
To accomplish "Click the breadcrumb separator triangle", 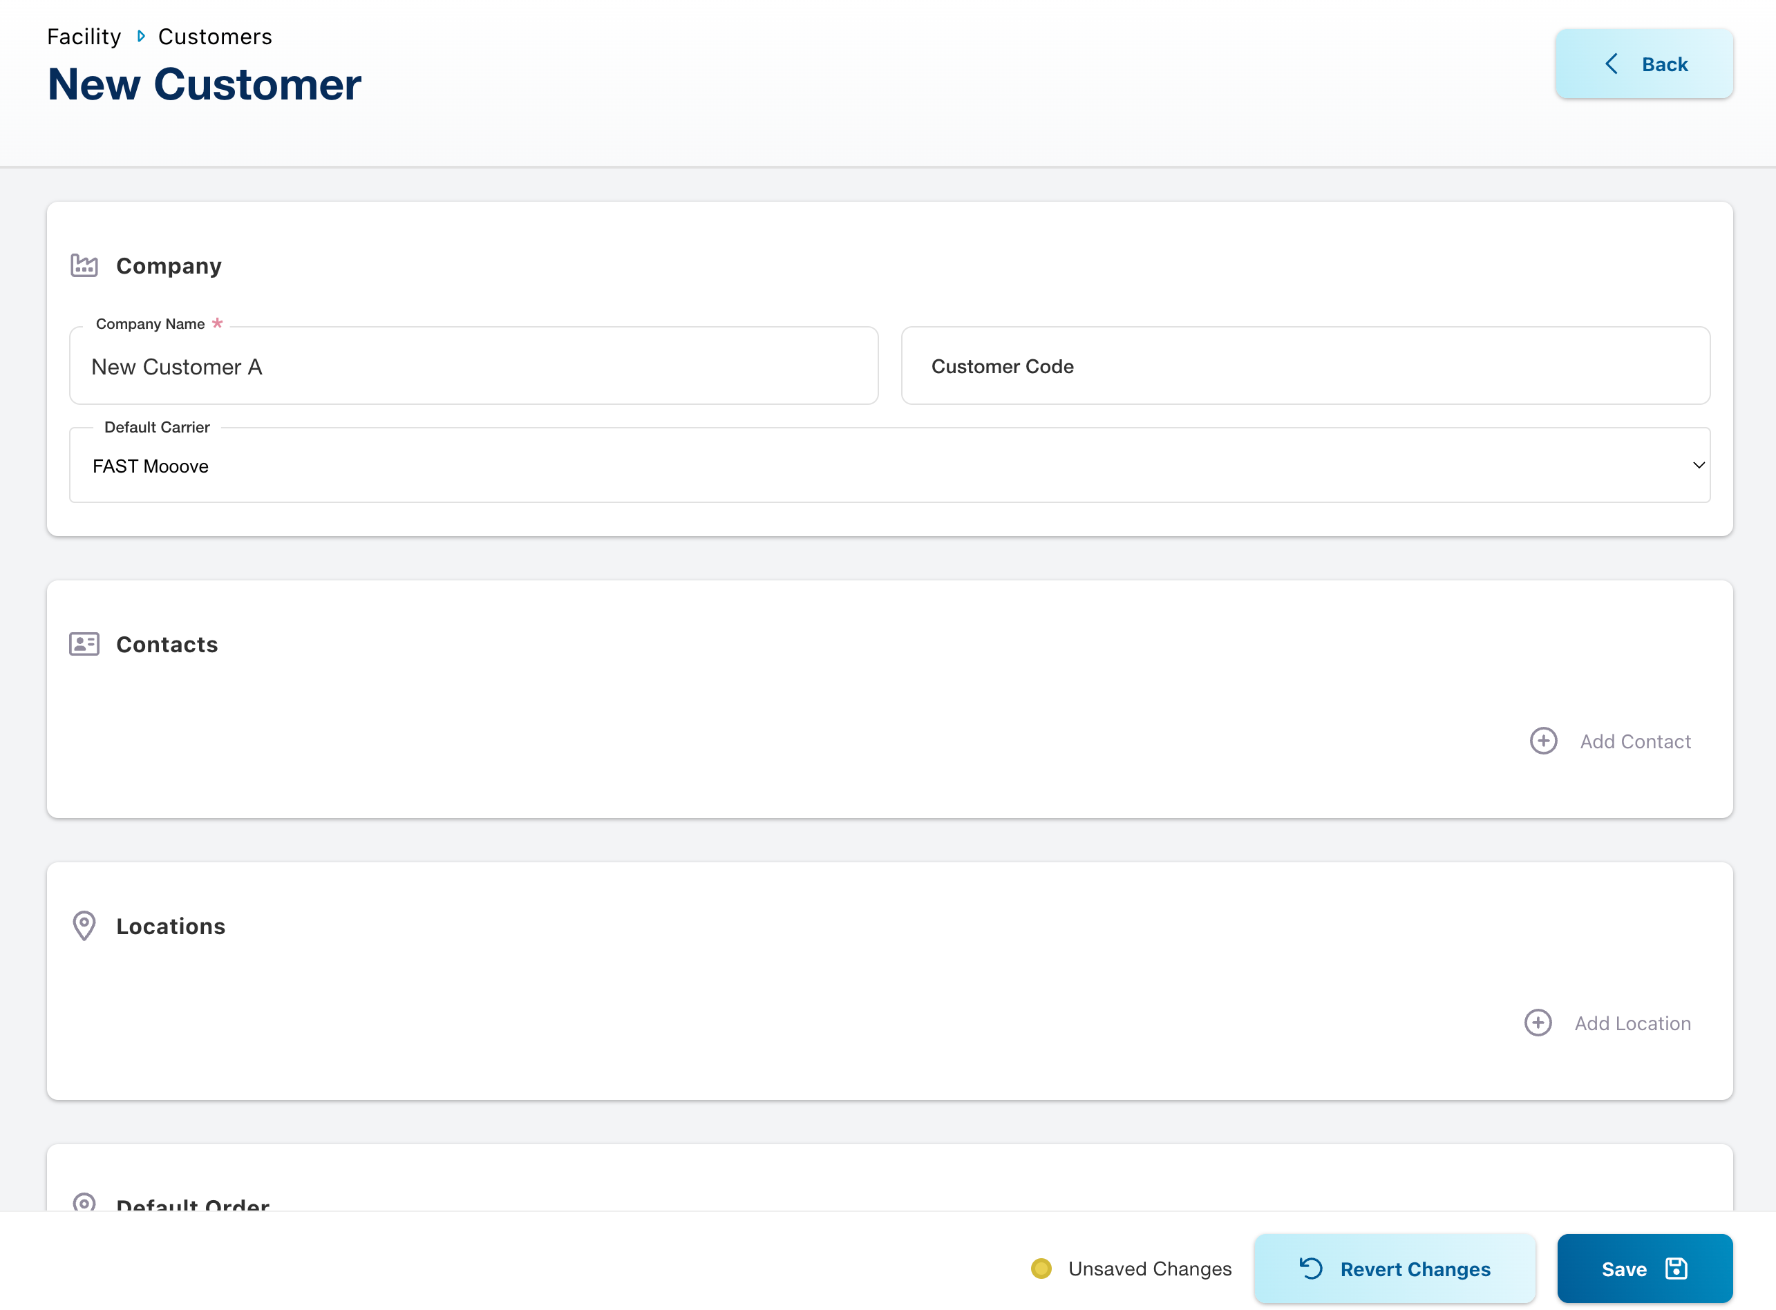I will tap(140, 37).
